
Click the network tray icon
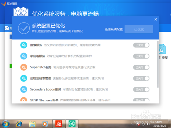click(x=143, y=124)
